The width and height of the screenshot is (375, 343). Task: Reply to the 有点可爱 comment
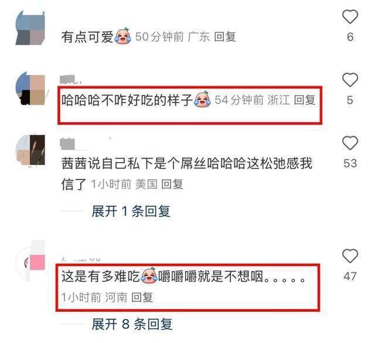[x=225, y=36]
